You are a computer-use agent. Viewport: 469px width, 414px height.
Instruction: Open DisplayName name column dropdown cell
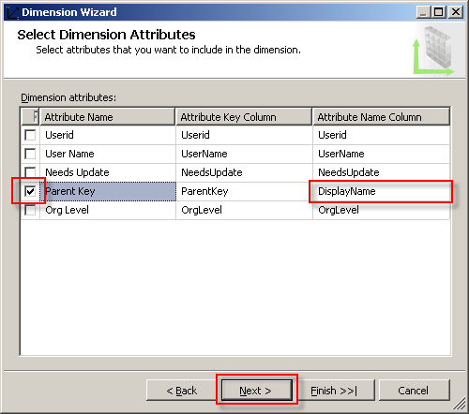(381, 191)
